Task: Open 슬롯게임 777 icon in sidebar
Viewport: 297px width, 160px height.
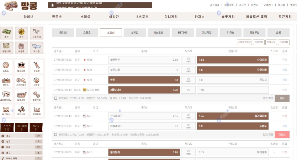Action: point(21,95)
